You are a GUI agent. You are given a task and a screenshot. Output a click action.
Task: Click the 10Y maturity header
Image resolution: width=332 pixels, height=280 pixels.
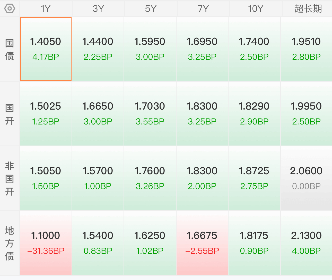tap(255, 8)
